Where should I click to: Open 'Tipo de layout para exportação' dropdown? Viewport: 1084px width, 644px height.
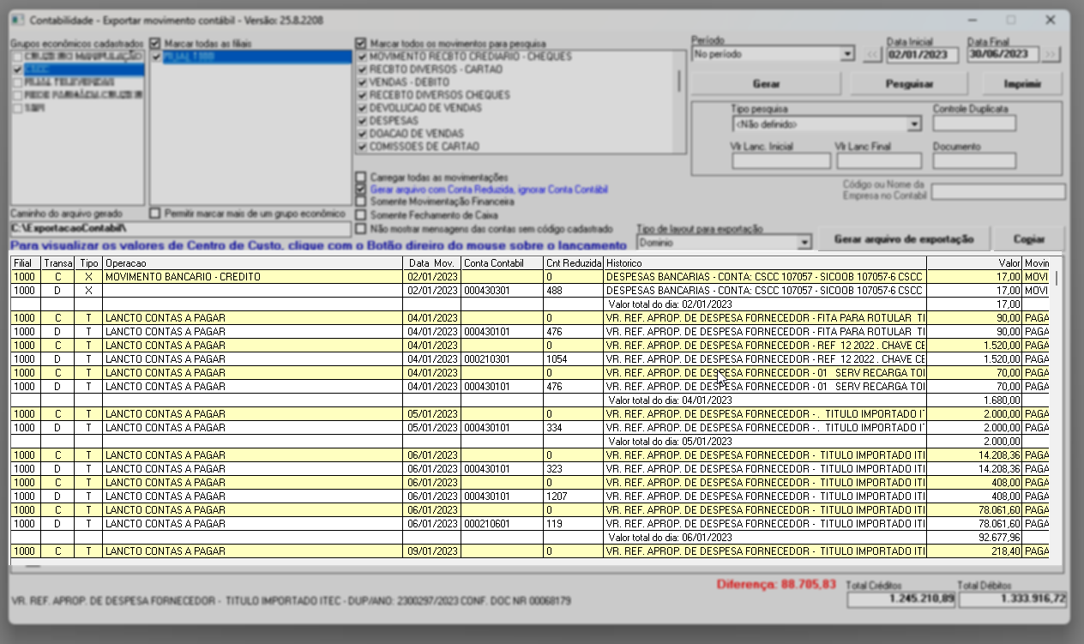click(x=804, y=243)
